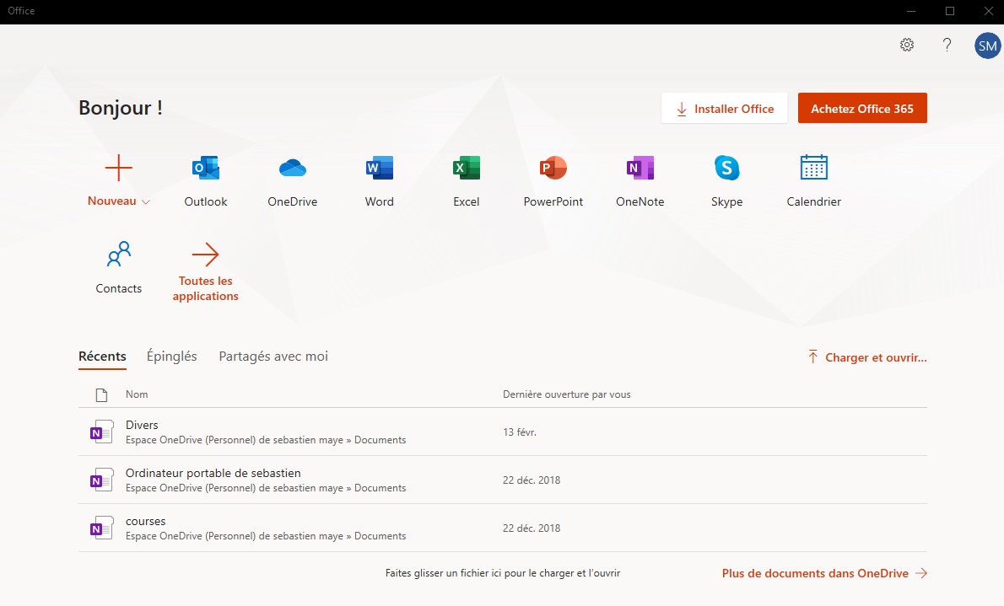Expand the Nouveau dropdown chevron

click(x=146, y=201)
